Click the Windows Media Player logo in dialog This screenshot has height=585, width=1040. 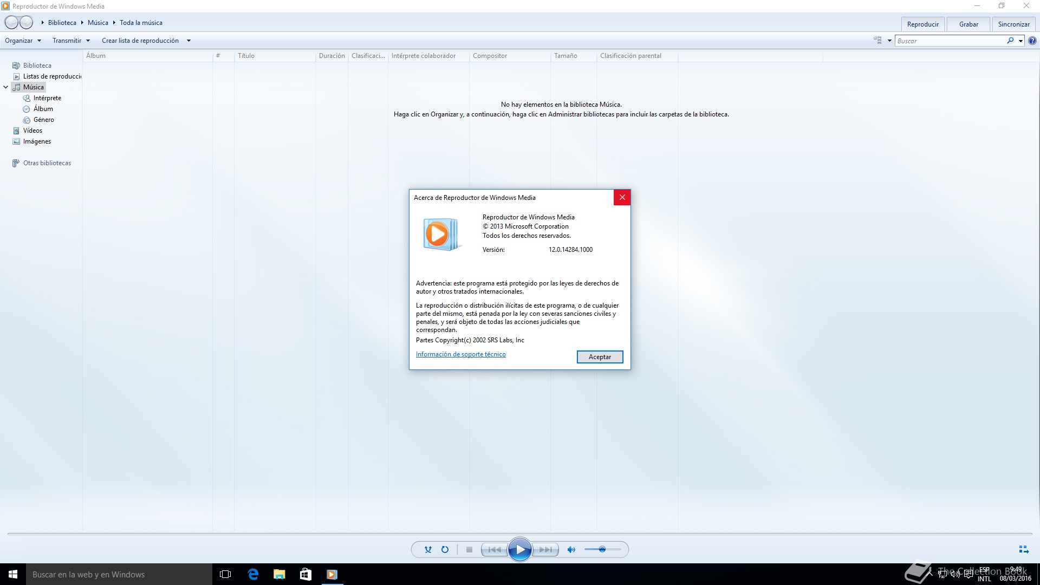point(441,235)
